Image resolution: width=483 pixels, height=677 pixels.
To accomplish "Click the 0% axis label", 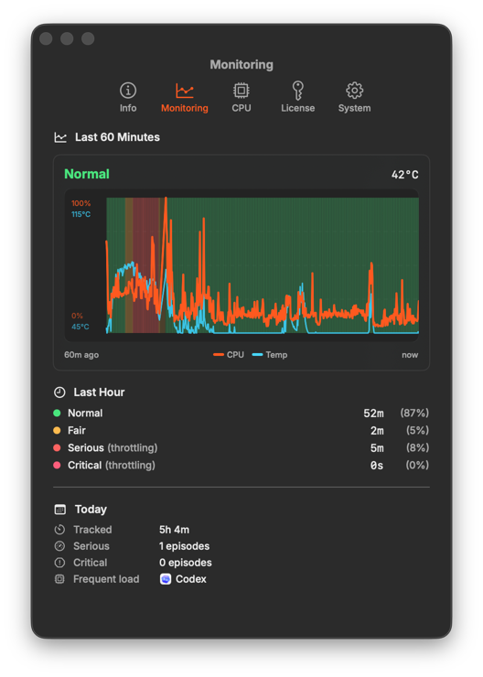I will click(77, 316).
